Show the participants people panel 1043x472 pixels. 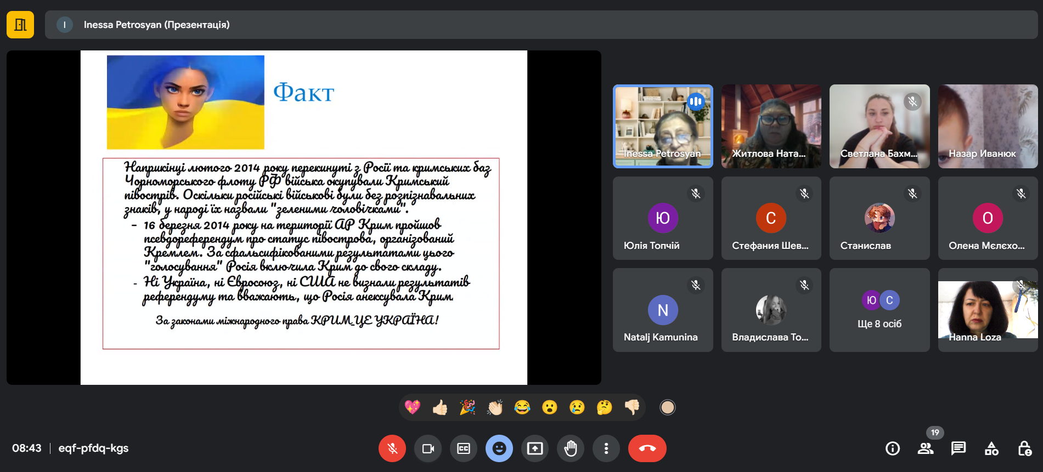click(926, 448)
